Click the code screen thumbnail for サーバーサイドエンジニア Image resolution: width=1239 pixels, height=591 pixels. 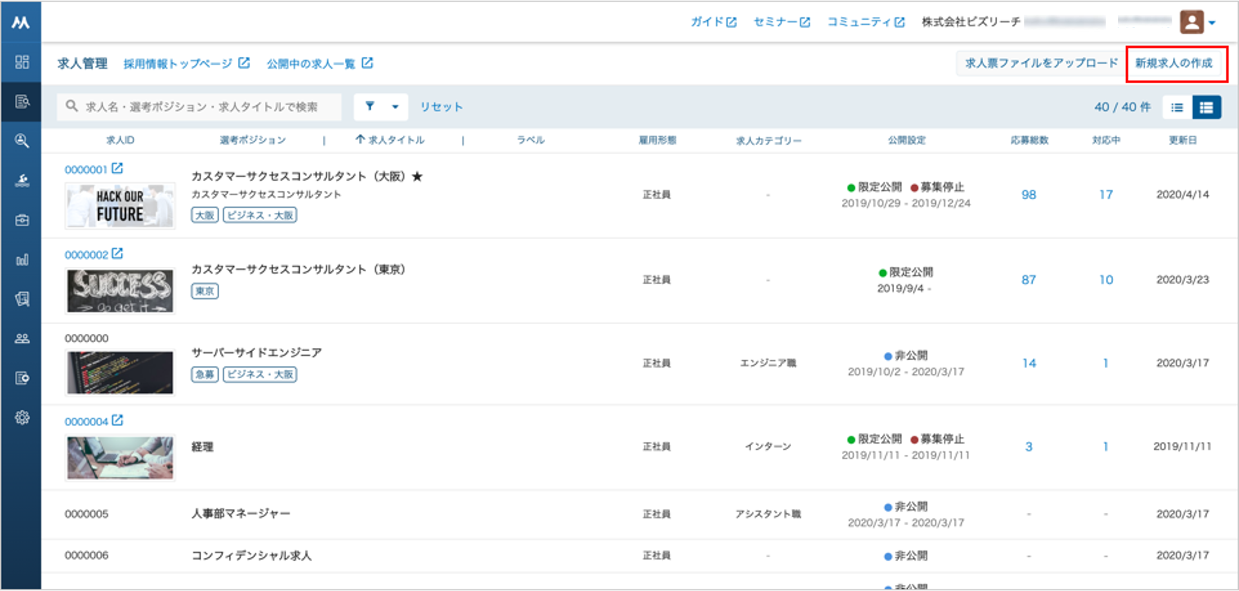tap(120, 373)
